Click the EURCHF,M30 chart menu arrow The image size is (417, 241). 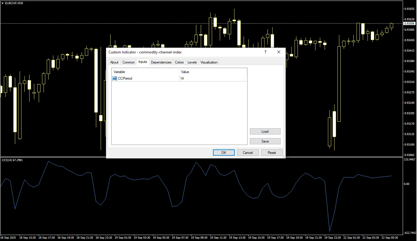pos(2,3)
